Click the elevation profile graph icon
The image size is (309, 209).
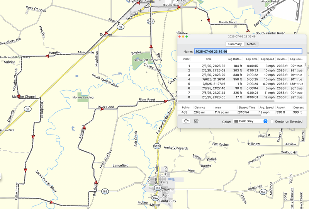pos(196,121)
